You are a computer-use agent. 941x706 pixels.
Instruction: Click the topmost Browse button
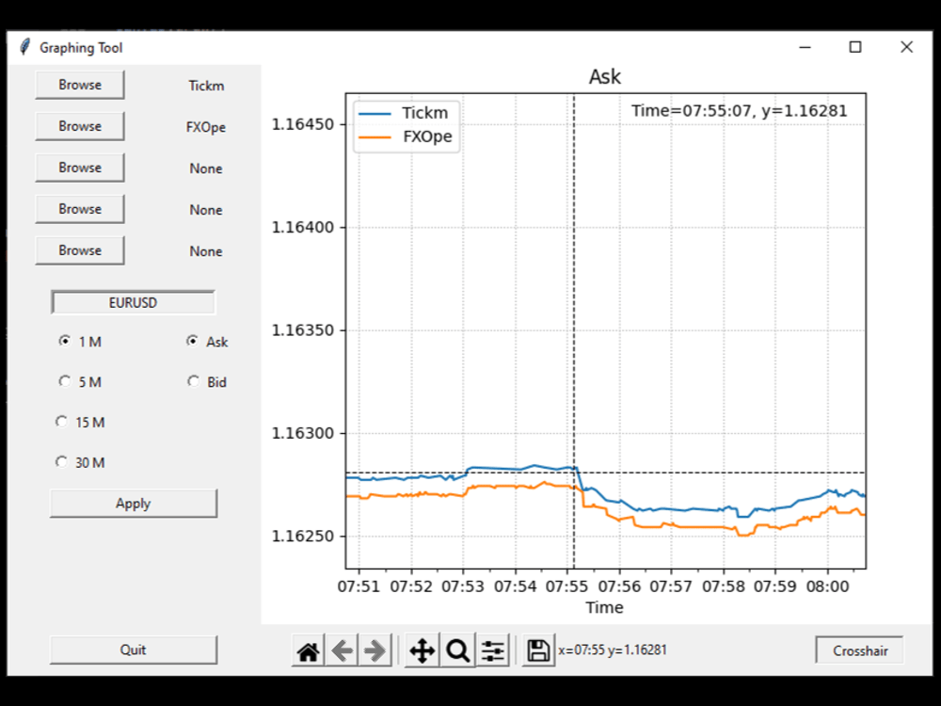click(x=80, y=84)
